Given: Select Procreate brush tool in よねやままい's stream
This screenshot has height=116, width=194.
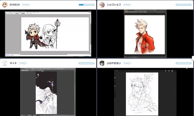Looking at the screenshot, I should point(162,71).
